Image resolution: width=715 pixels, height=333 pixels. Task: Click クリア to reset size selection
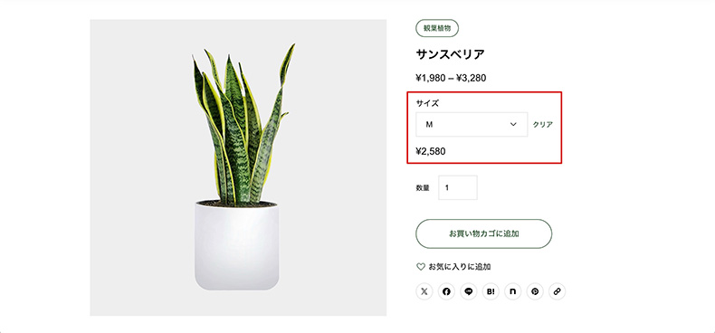[x=543, y=125]
